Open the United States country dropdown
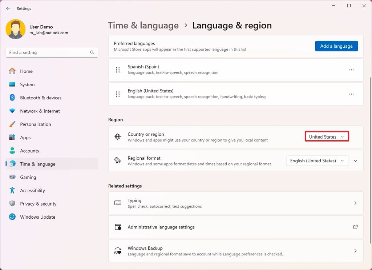This screenshot has height=270, width=372. pyautogui.click(x=326, y=136)
